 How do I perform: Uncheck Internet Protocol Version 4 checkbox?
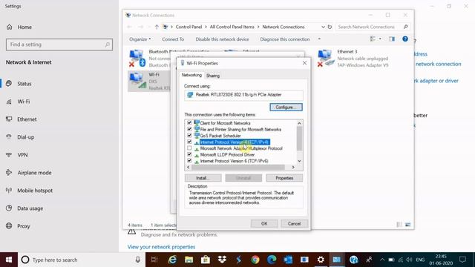point(189,142)
